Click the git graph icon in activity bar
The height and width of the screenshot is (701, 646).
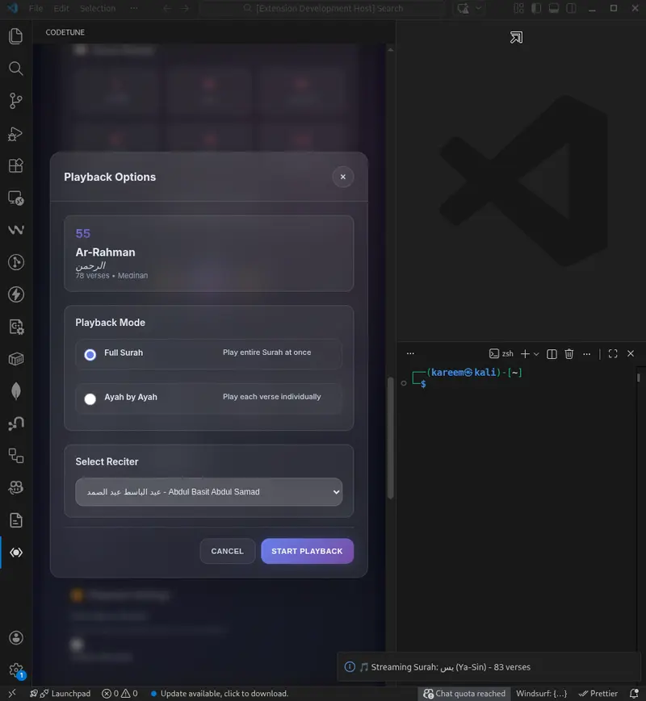pyautogui.click(x=15, y=262)
